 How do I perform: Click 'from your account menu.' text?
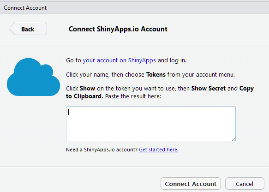click(x=201, y=75)
